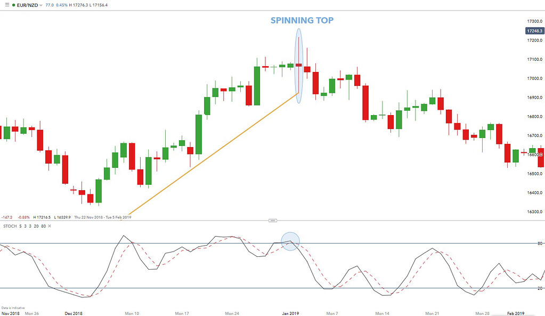Click the green market status dot
This screenshot has width=545, height=316.
click(x=14, y=5)
